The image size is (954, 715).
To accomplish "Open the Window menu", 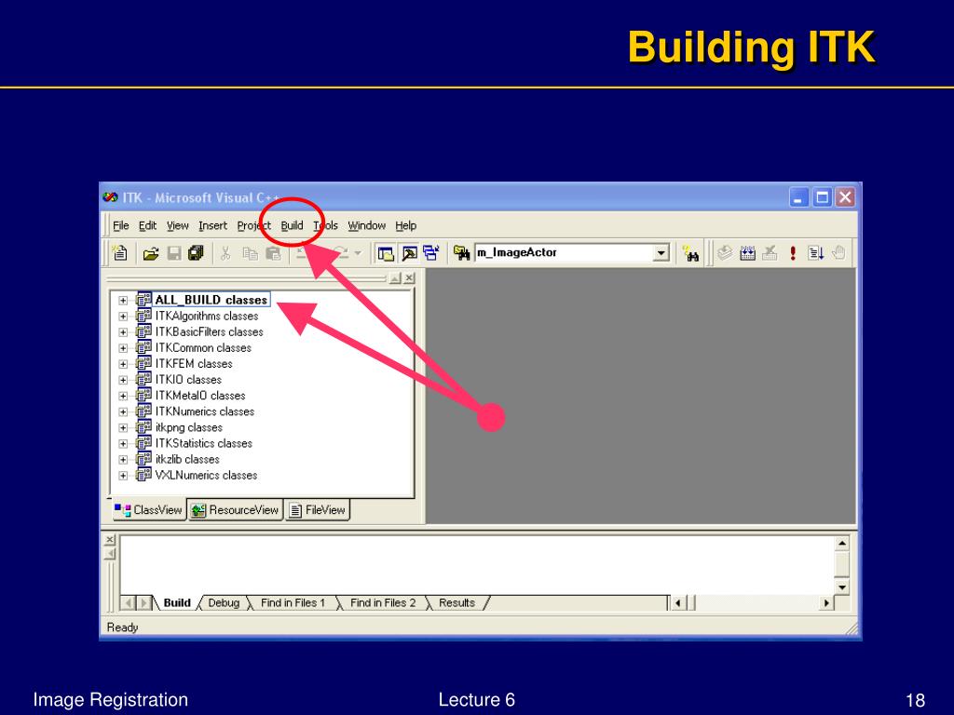I will point(367,225).
